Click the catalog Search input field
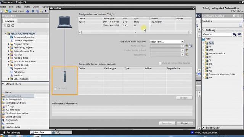The image size is (244, 137). click(x=217, y=35)
